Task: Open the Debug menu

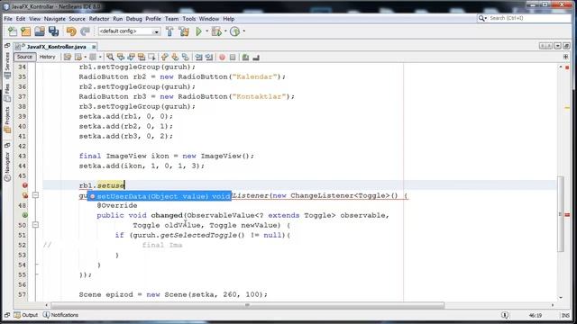Action: click(133, 19)
